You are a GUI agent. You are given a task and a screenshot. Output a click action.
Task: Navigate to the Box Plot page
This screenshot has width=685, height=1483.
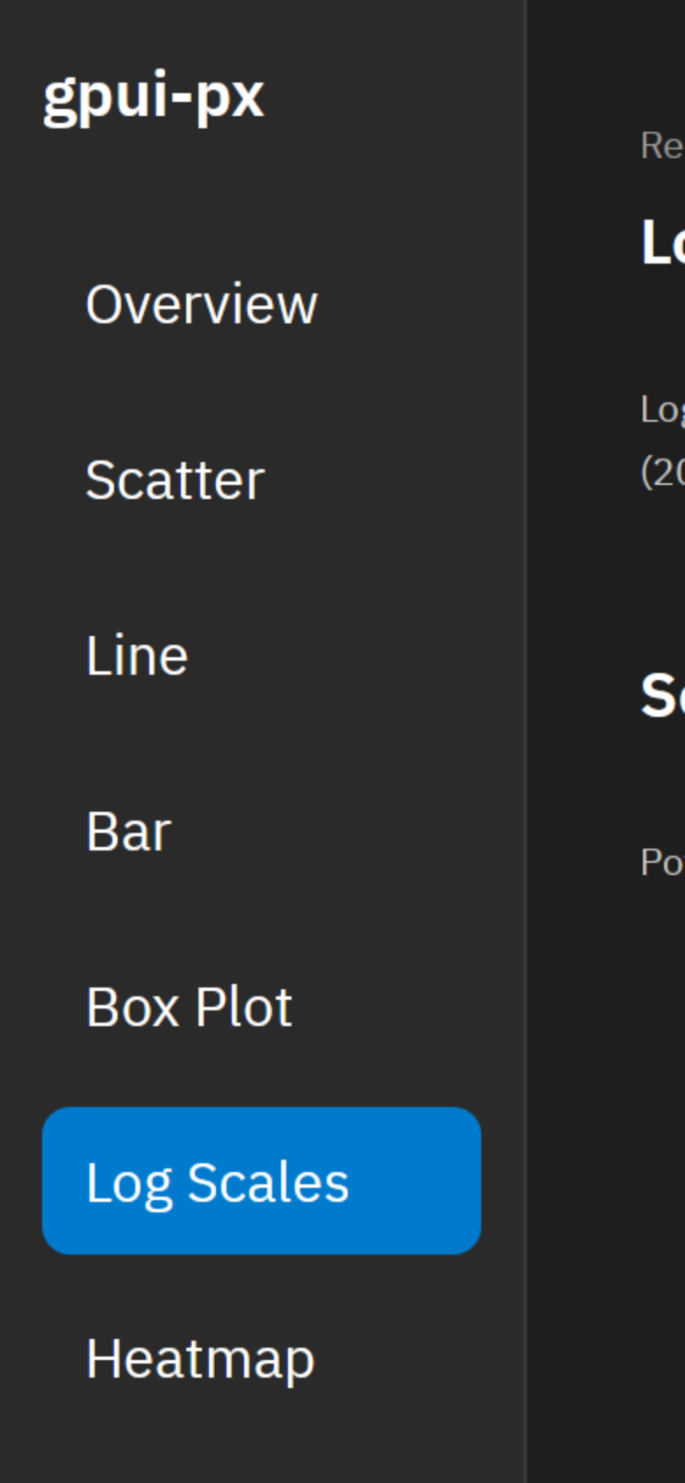[262, 1007]
